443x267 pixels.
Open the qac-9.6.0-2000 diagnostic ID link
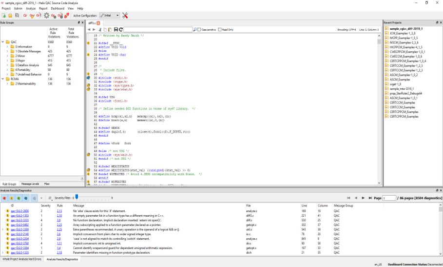[19, 211]
